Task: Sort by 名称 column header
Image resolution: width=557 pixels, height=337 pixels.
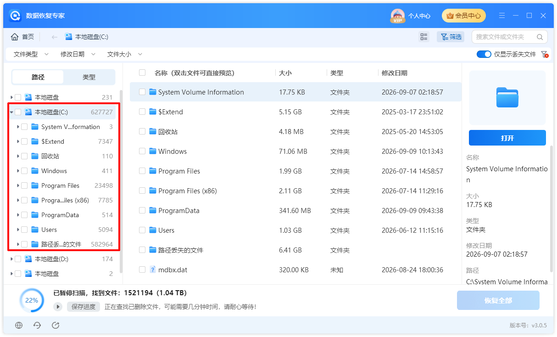Action: [195, 73]
